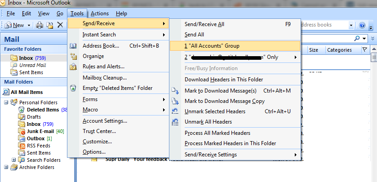This screenshot has width=377, height=182.
Task: Open Account Settings from Tools menu
Action: [x=118, y=121]
